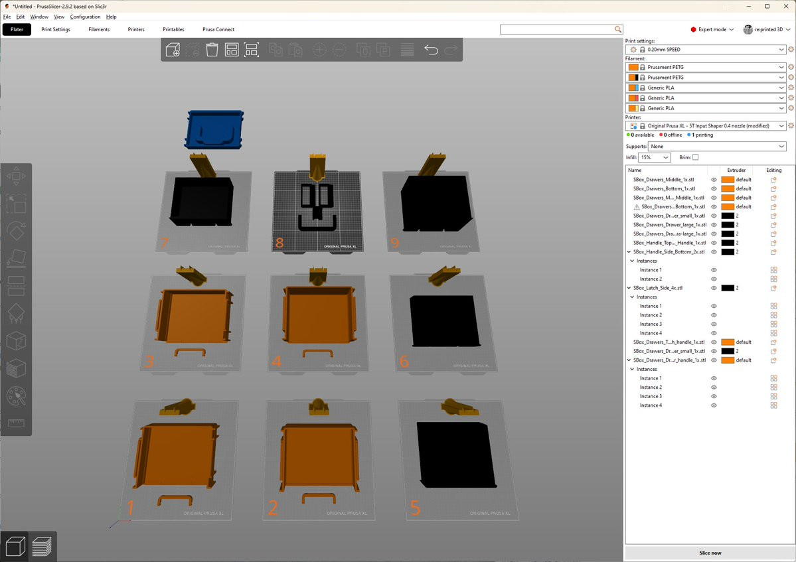Toggle eye of SBox_Latch_Side Instance 3
Viewport: 796px width, 562px height.
click(714, 324)
